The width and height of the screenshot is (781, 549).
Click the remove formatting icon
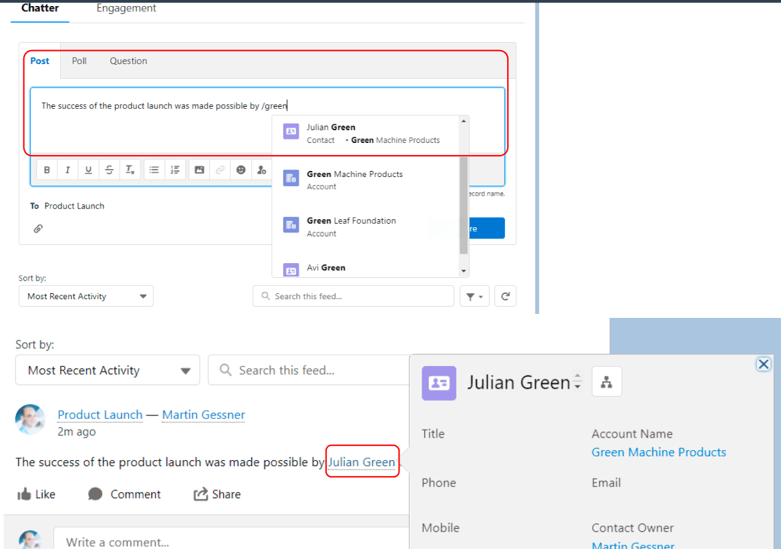(130, 170)
